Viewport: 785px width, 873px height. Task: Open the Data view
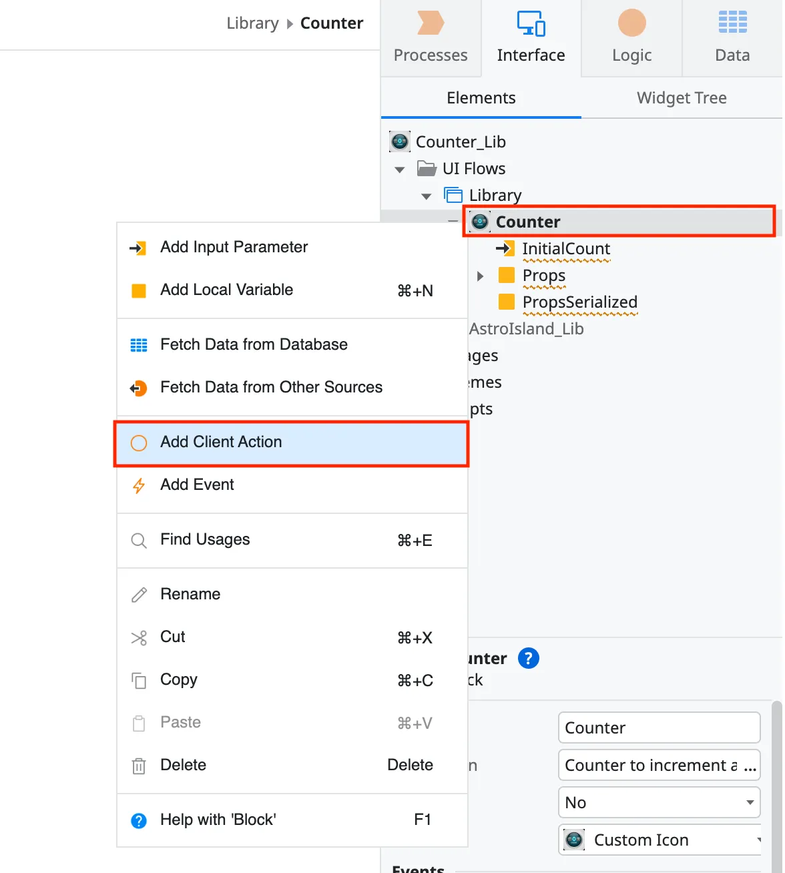click(x=732, y=37)
